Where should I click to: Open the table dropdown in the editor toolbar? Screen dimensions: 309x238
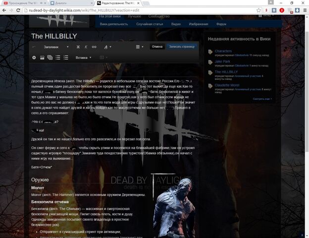coord(103,58)
